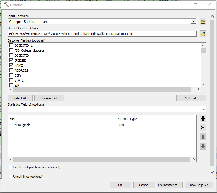
Task: Click right arrow of dissolve field horizontal scrollbar
Action: coord(199,89)
